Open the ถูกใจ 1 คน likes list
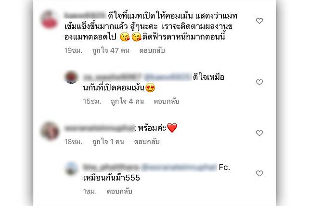 (108, 142)
